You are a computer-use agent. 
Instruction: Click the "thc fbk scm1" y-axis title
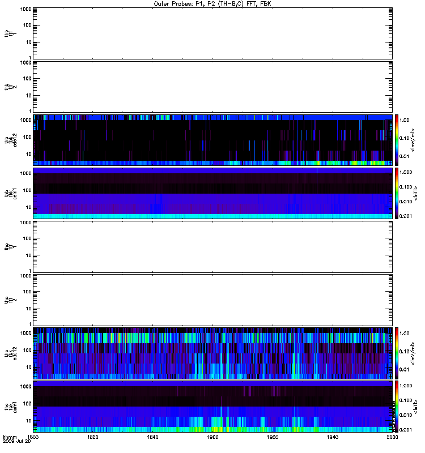coord(11,407)
